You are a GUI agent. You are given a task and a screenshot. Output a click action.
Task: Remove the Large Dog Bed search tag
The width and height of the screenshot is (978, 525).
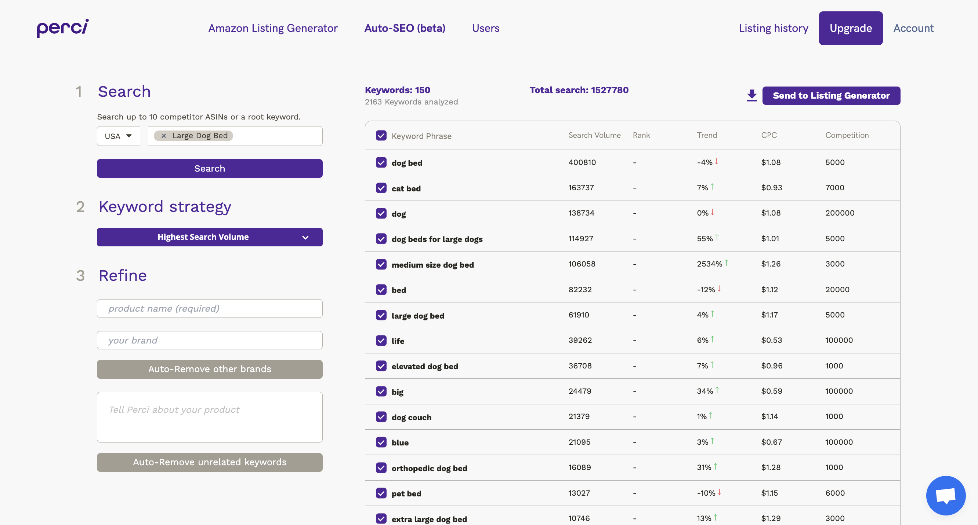(164, 136)
